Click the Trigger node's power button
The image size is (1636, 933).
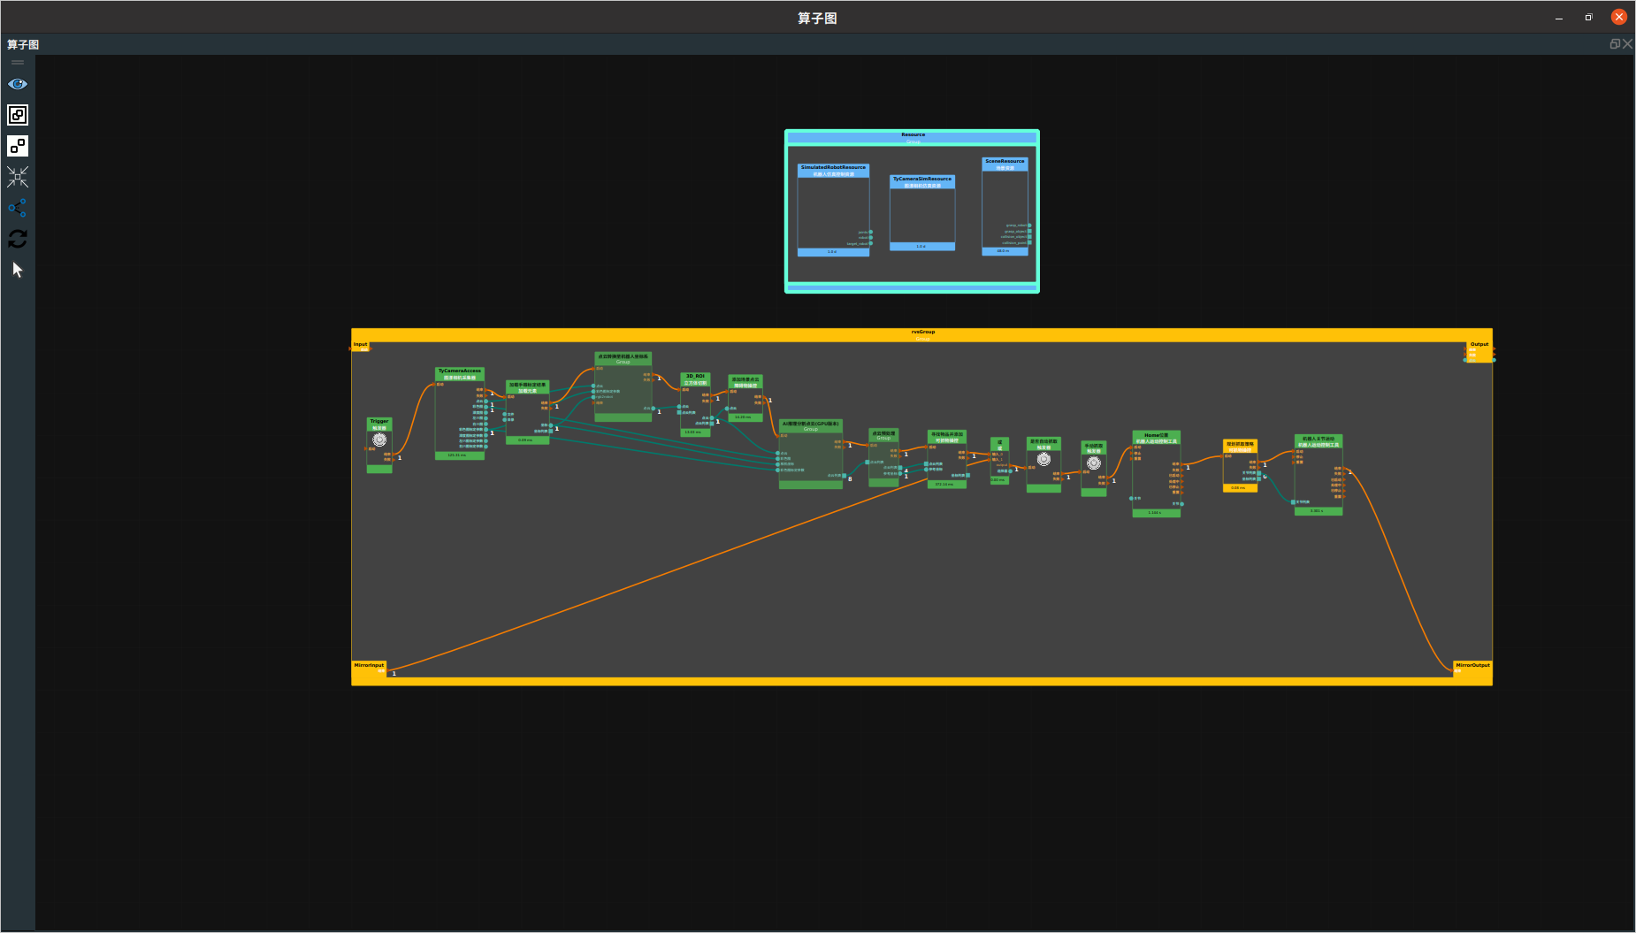tap(379, 440)
